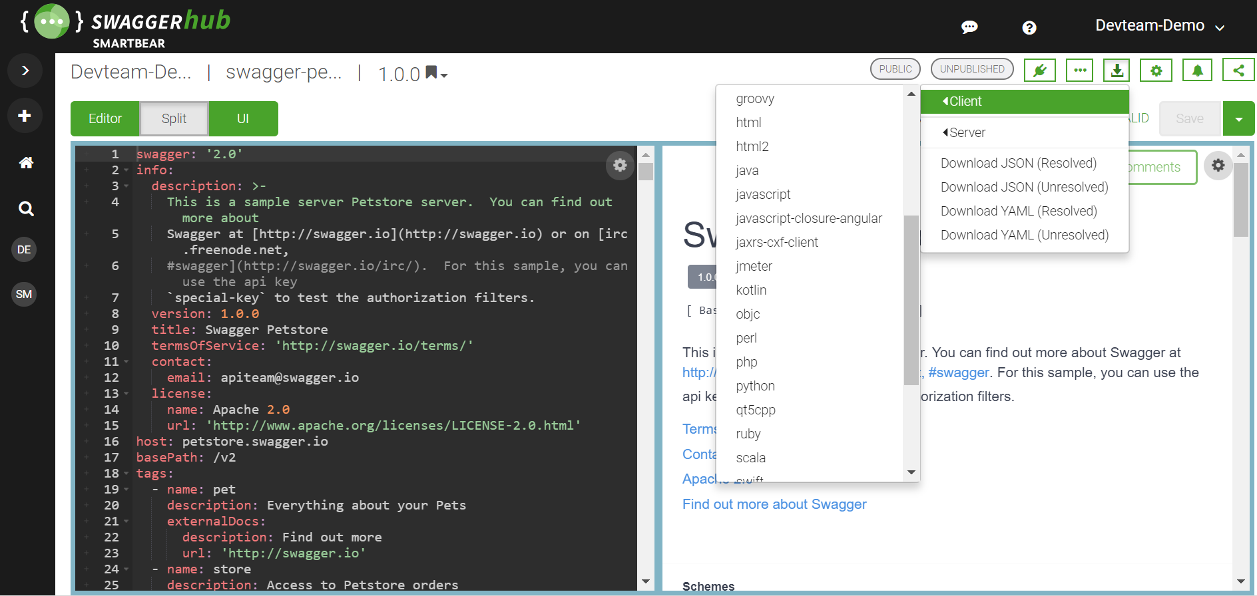Viewport: 1257px width, 596px height.
Task: Click the share API icon
Action: pos(1238,70)
